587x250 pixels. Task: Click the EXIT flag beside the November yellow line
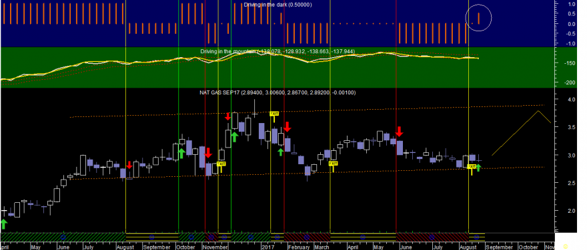point(221,167)
